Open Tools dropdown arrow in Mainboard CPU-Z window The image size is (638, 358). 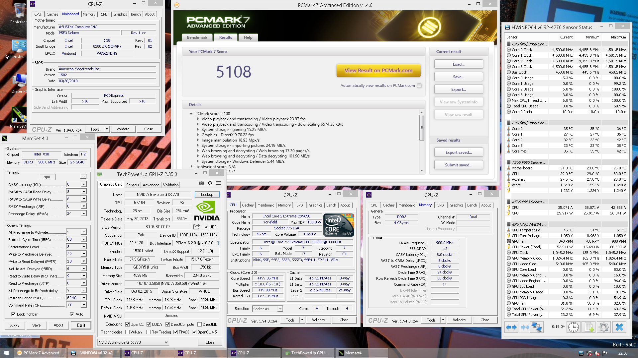coord(107,129)
